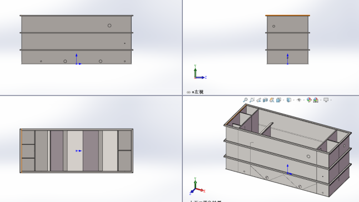Click the Previous View icon
The height and width of the screenshot is (202, 359).
(x=259, y=100)
